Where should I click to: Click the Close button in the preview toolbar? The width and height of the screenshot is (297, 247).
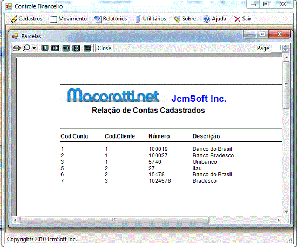(x=104, y=48)
